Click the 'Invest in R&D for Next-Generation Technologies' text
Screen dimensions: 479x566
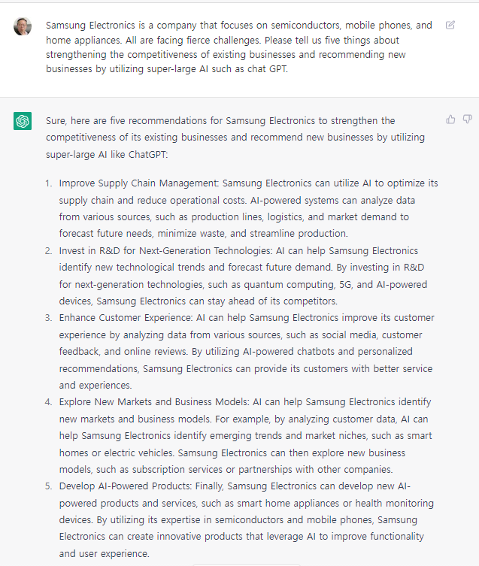pos(174,250)
